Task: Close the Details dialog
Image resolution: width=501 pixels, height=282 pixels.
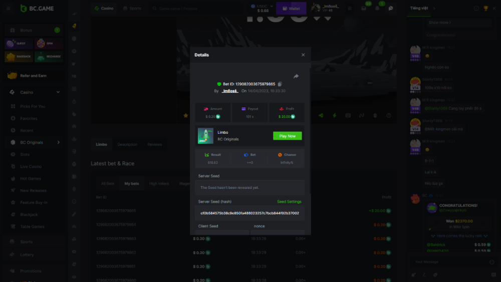Action: [x=303, y=55]
